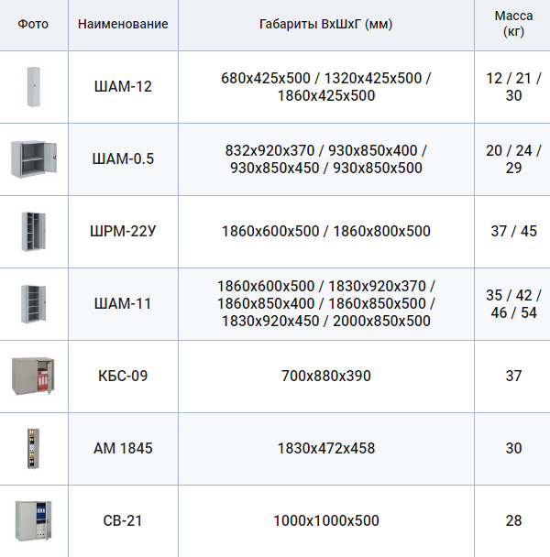Click the ШАМ-0.5 product name
This screenshot has width=550, height=557.
[x=123, y=159]
